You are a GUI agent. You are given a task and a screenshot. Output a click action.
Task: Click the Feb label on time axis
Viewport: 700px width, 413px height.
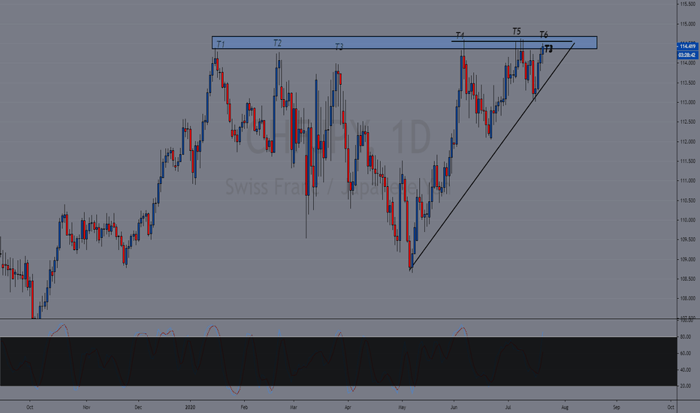(x=244, y=407)
